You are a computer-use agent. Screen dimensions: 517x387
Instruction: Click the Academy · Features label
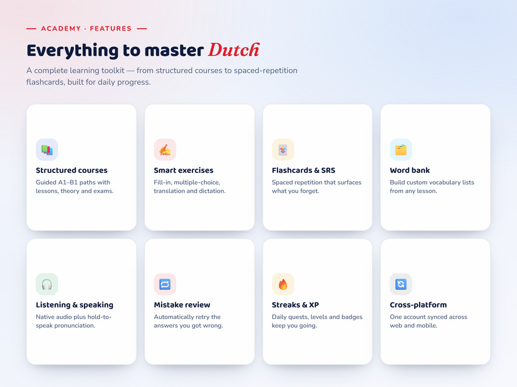[x=86, y=29]
